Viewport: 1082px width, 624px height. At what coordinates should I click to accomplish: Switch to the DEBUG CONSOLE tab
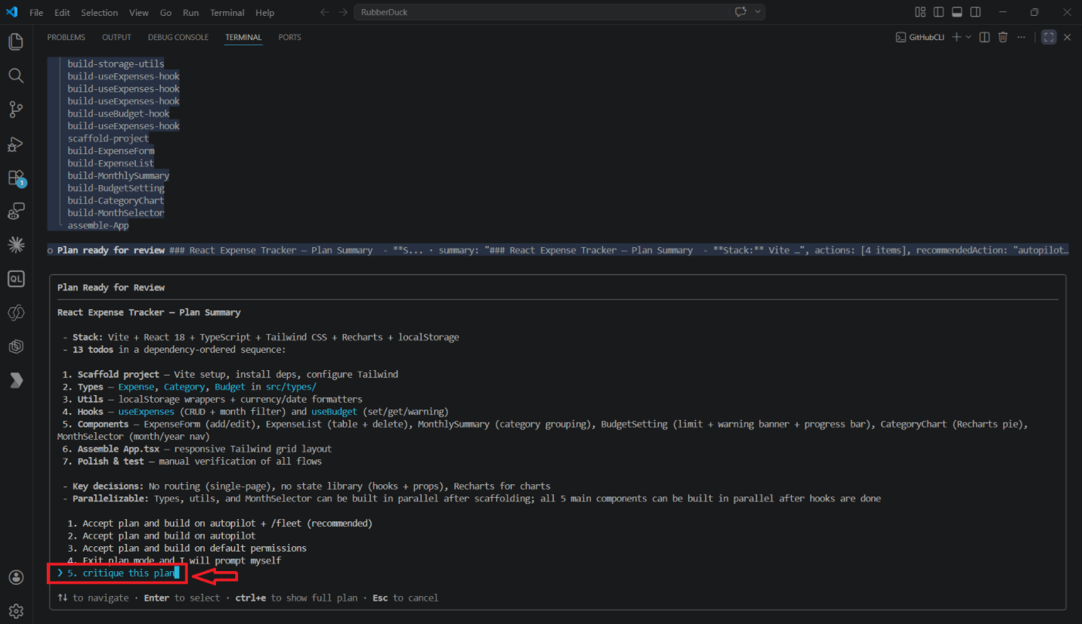pos(178,37)
